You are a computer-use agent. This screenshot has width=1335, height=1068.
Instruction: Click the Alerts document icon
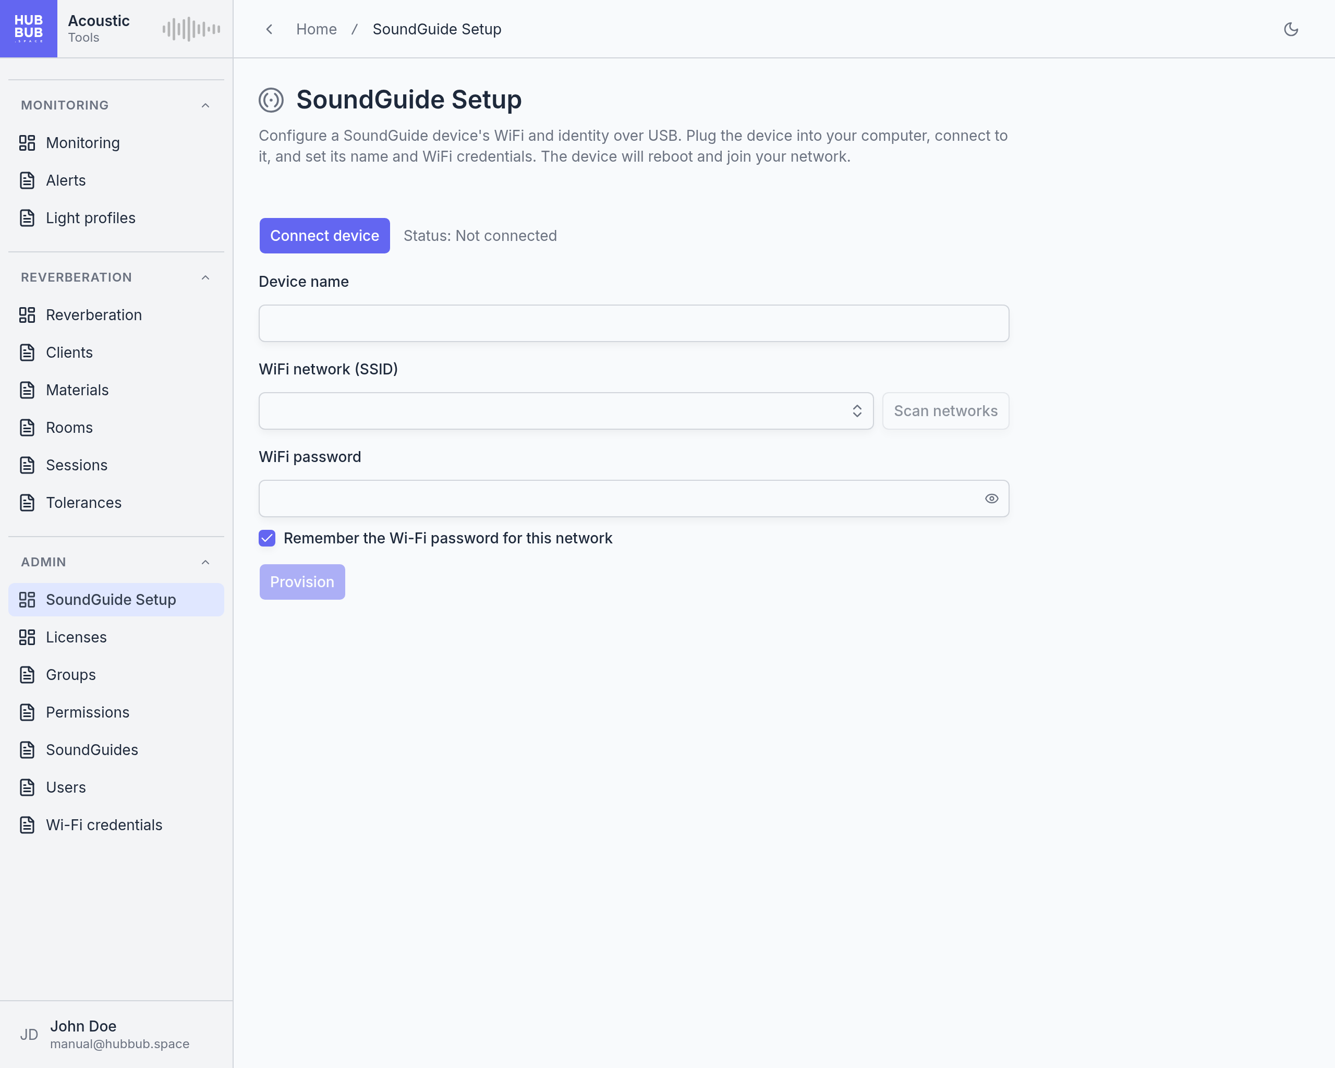(x=27, y=181)
